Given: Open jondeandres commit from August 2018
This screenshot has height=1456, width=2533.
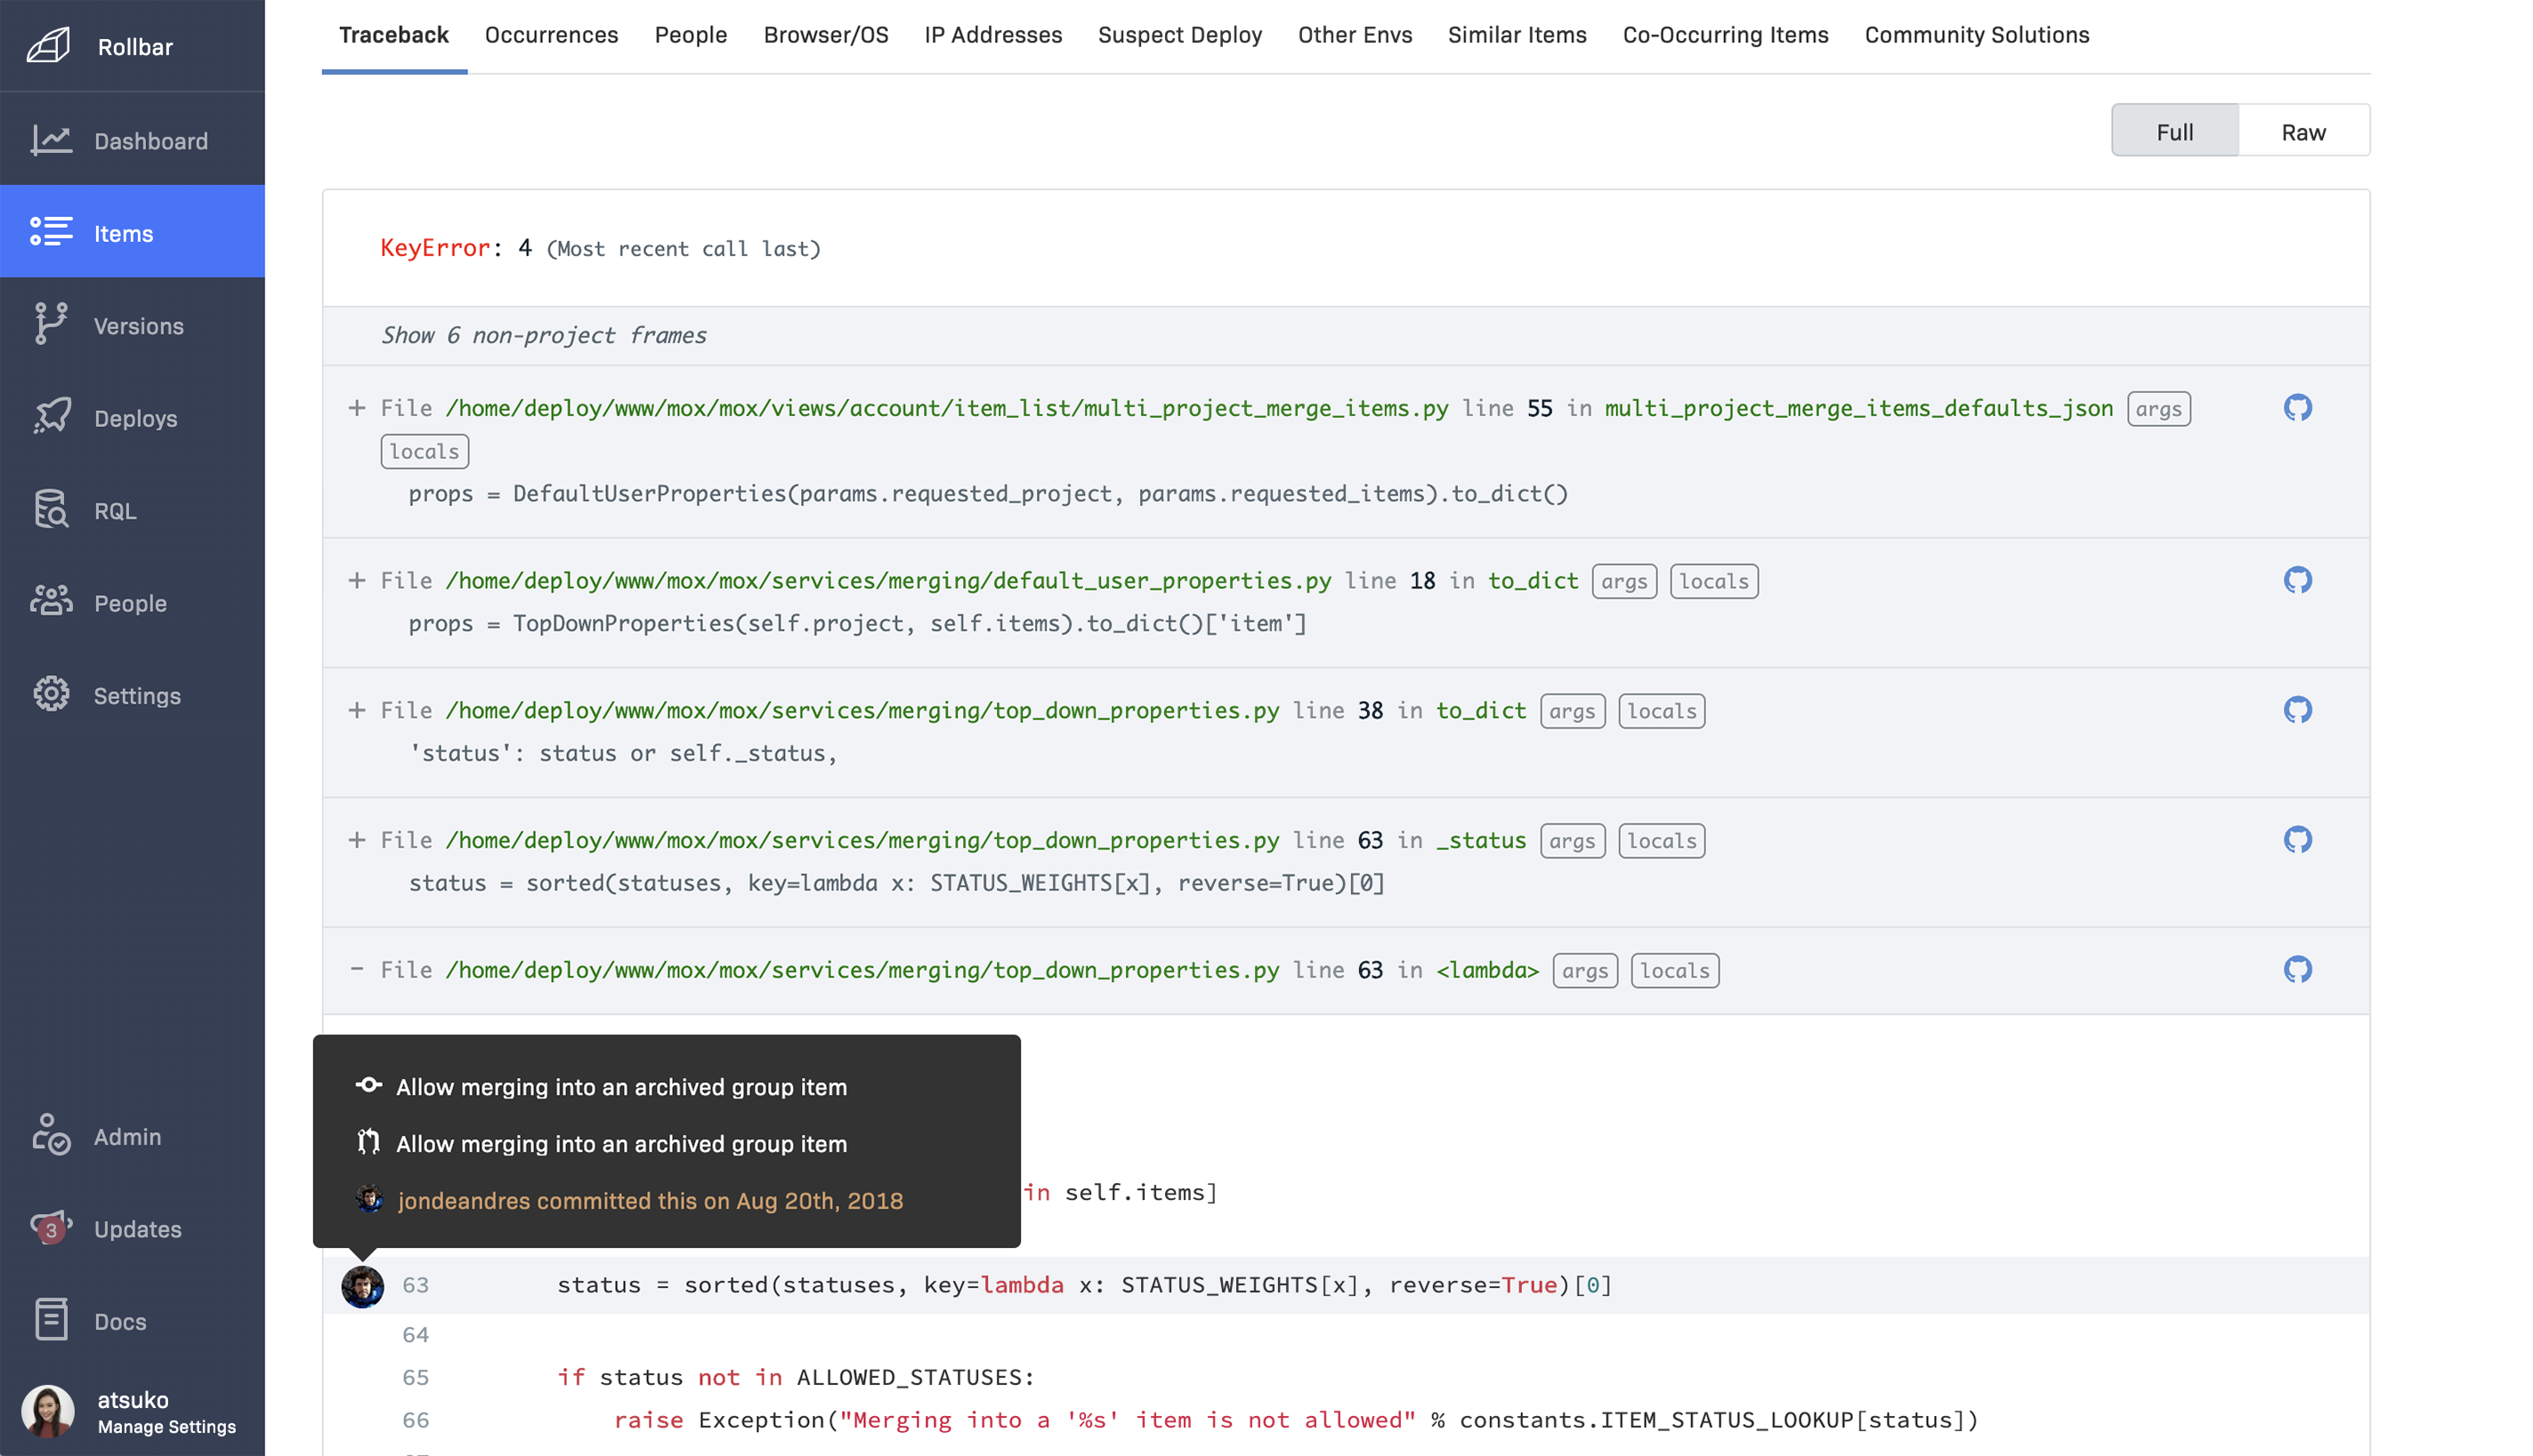Looking at the screenshot, I should 651,1201.
